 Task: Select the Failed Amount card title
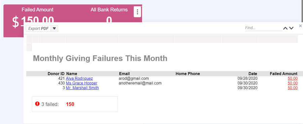coord(37,10)
